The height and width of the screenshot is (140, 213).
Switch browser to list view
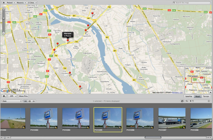(x=34, y=101)
